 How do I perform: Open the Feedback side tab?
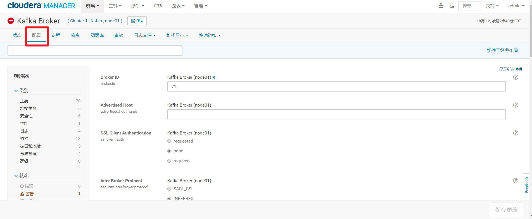(x=526, y=185)
